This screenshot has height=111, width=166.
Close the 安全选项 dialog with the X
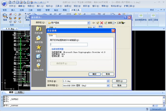pos(113,31)
